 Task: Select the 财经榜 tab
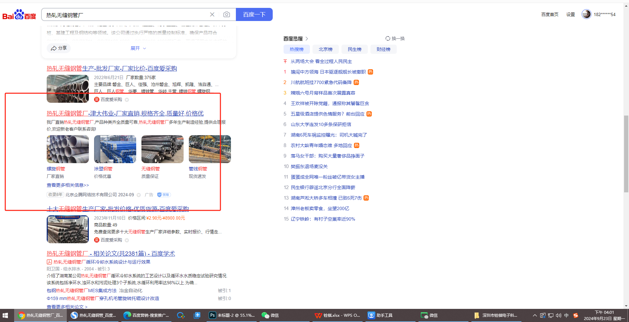383,49
